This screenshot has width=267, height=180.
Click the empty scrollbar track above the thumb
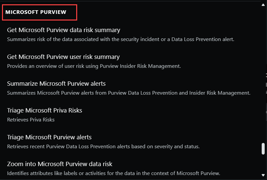[x=263, y=74]
